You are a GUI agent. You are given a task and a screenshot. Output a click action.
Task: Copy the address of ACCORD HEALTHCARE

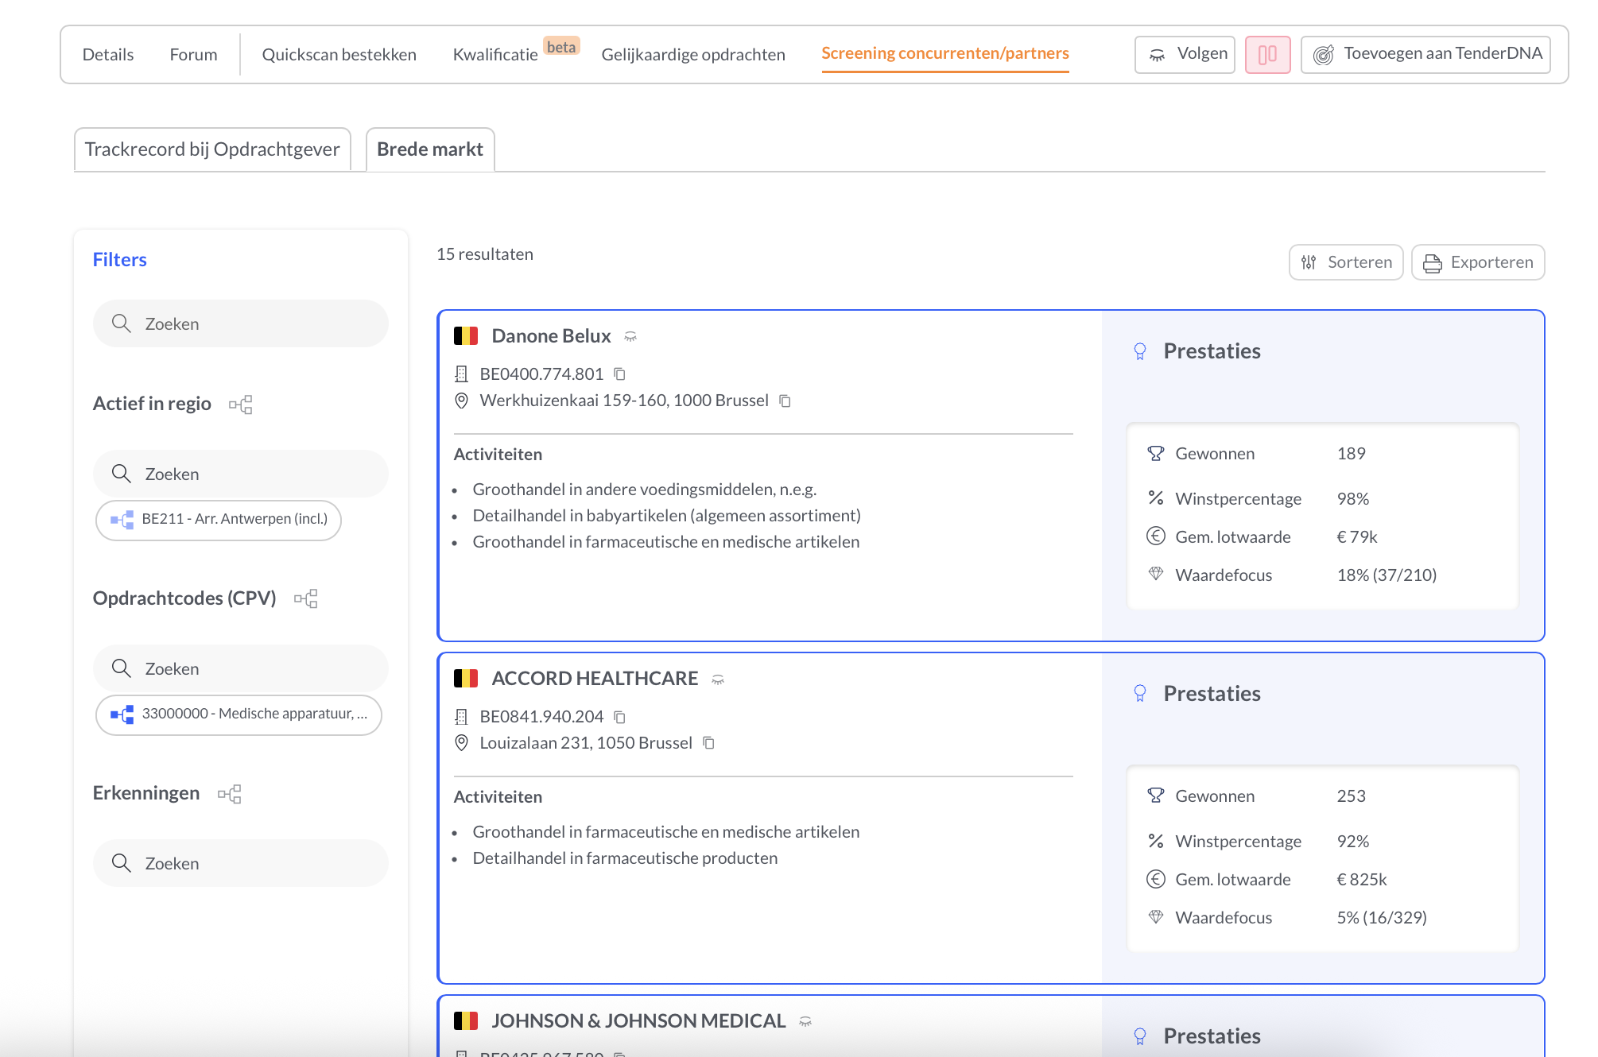click(x=708, y=742)
